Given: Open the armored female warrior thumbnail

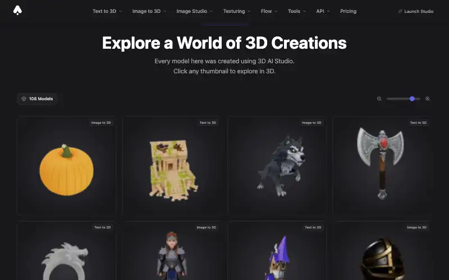Looking at the screenshot, I should point(172,250).
